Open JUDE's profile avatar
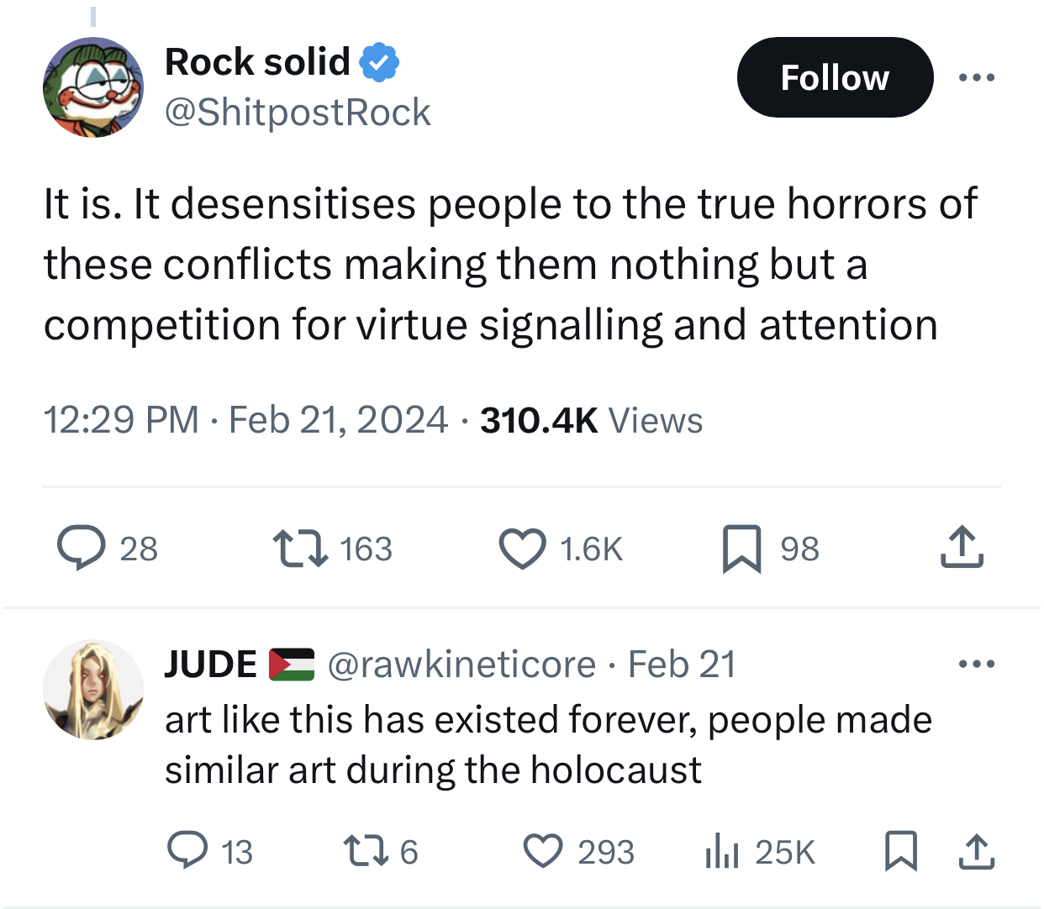1044x909 pixels. (93, 690)
